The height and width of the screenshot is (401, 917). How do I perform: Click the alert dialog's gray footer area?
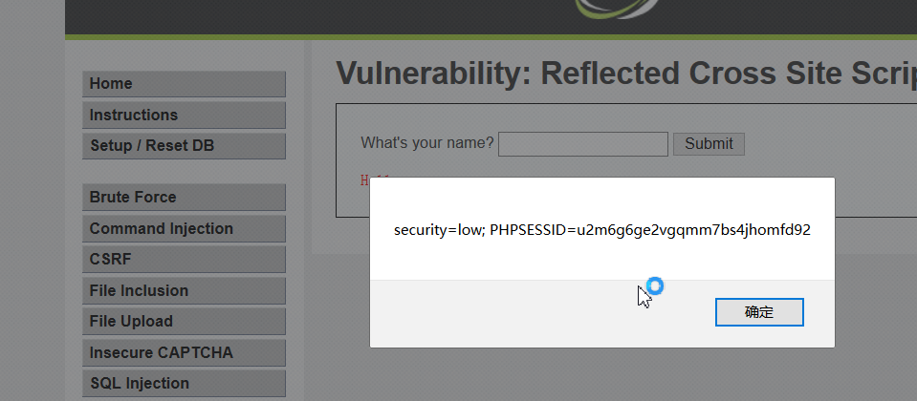[602, 313]
